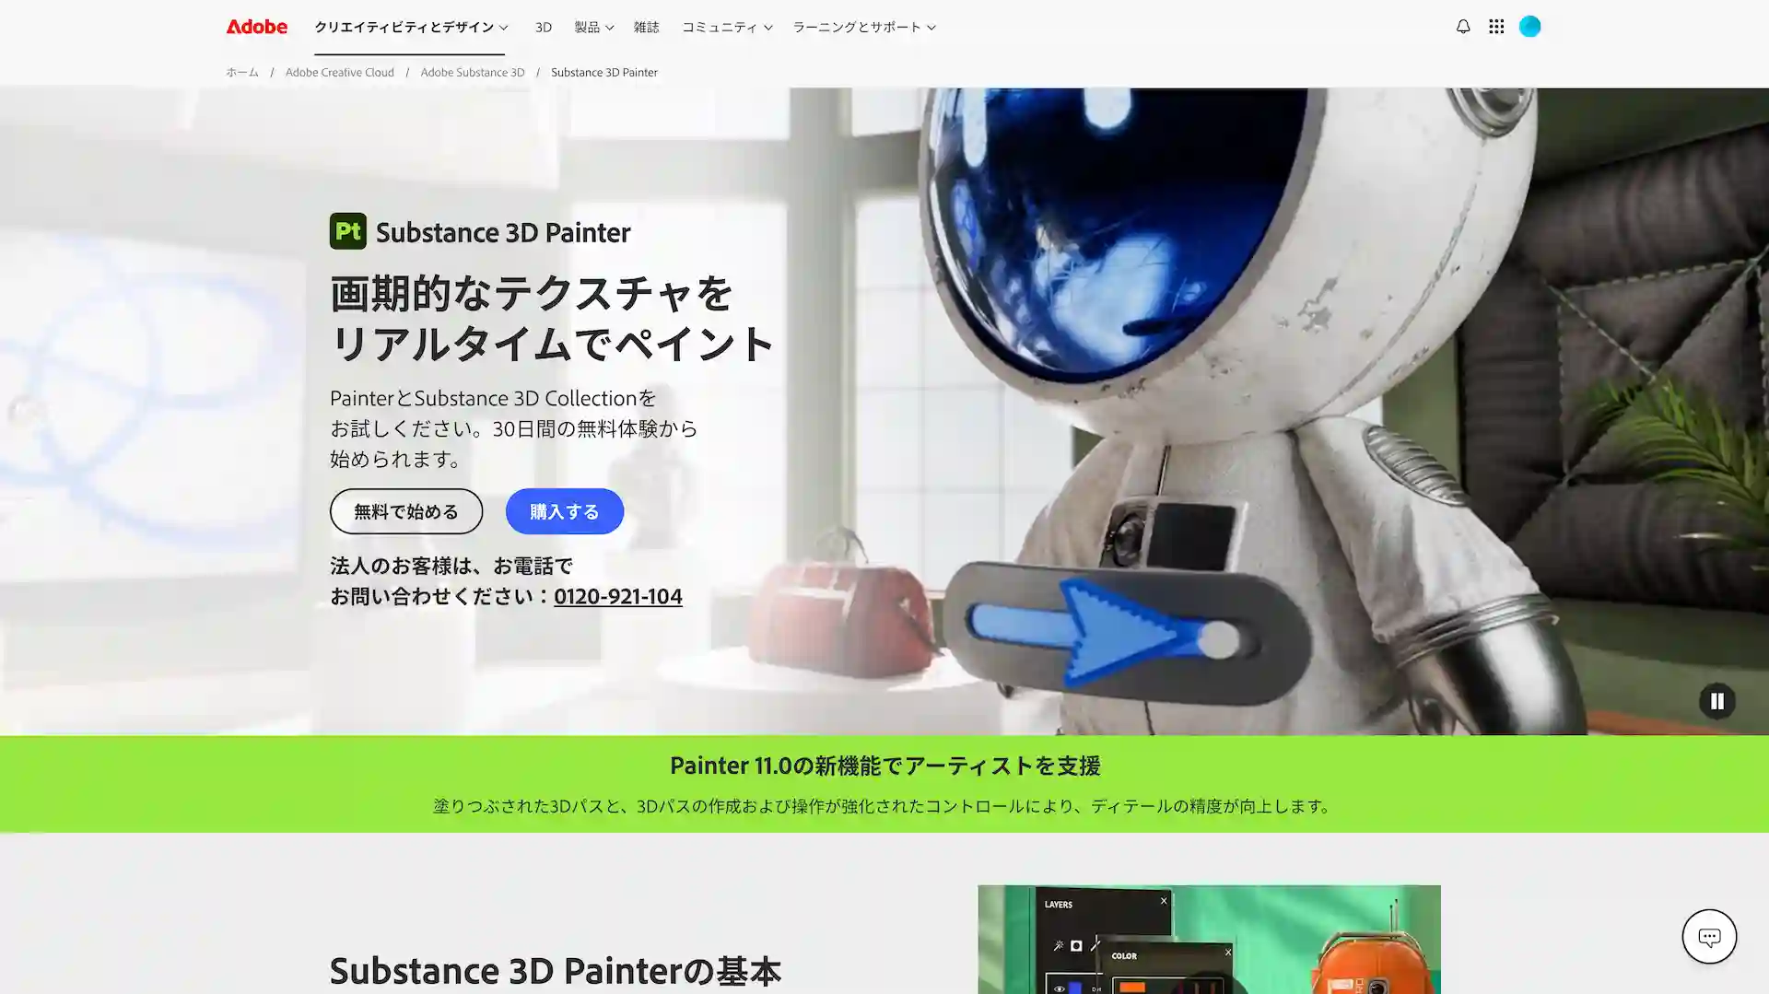Open the notifications bell

pos(1462,27)
